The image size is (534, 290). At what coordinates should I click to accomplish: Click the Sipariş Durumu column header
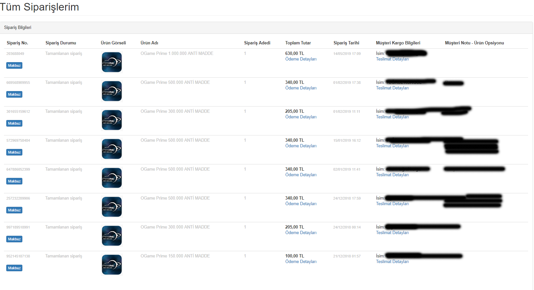coord(61,43)
